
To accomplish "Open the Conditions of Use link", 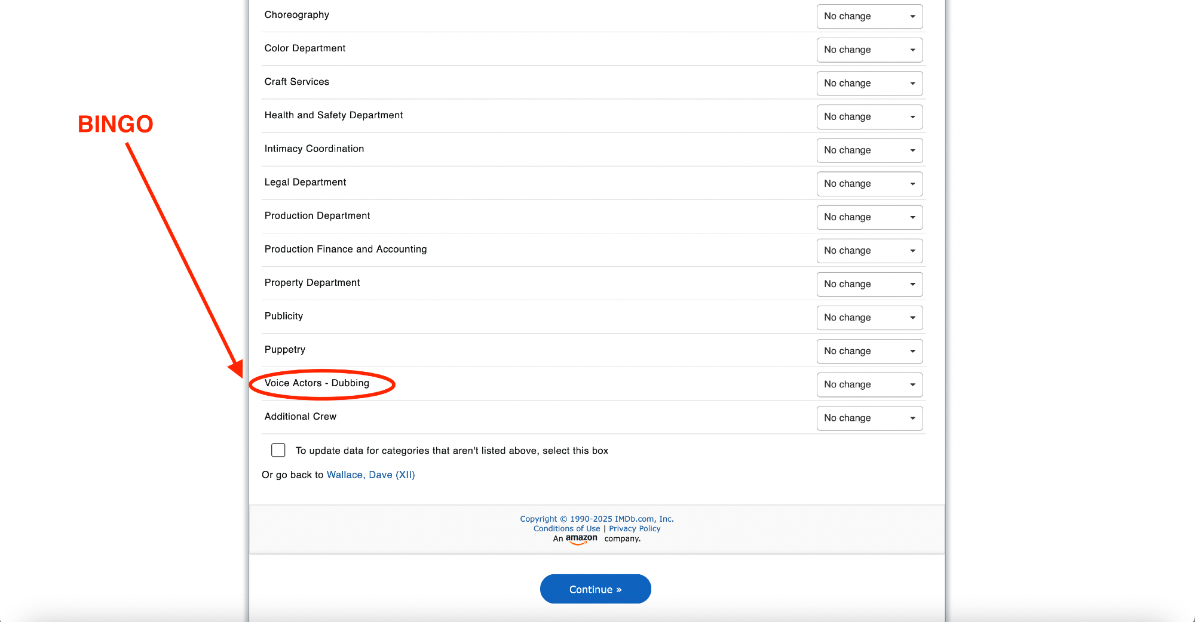I will coord(566,528).
